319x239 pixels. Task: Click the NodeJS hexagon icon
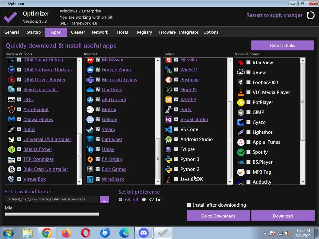(x=169, y=90)
